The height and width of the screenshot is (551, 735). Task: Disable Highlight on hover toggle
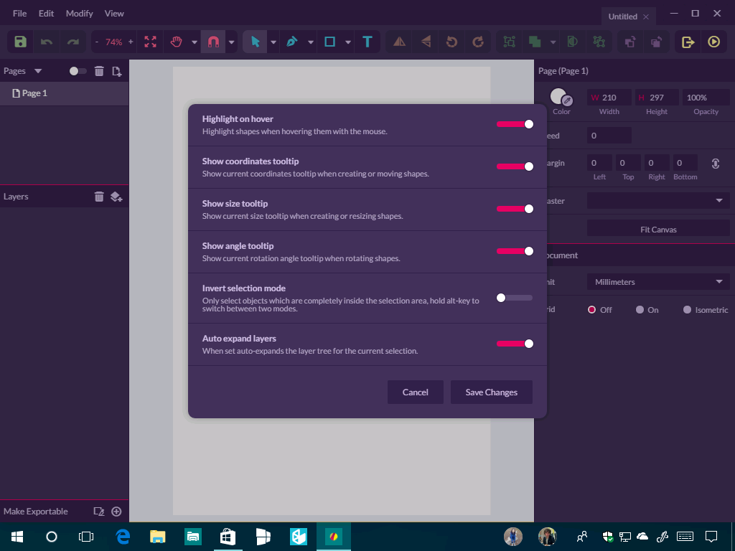click(515, 124)
